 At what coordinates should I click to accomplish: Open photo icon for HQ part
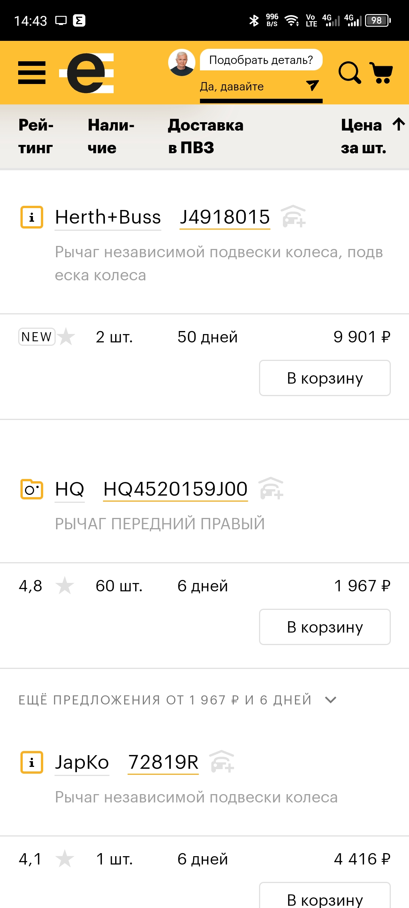[32, 489]
